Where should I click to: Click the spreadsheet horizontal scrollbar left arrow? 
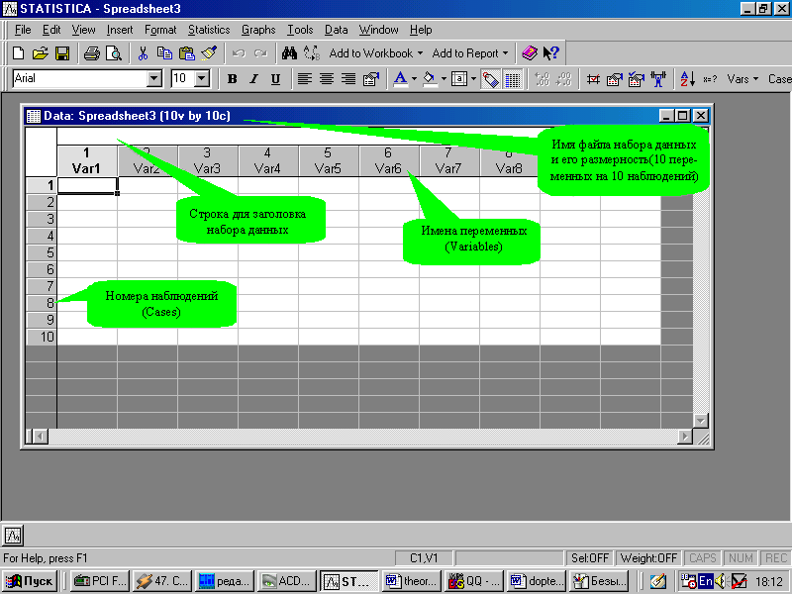click(x=41, y=436)
